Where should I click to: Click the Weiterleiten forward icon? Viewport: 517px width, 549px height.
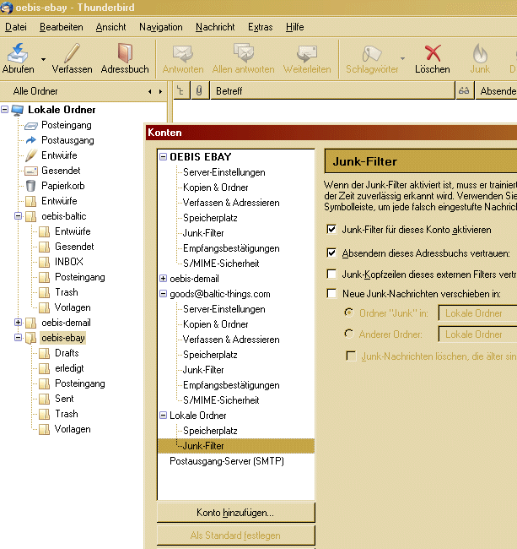(x=307, y=53)
